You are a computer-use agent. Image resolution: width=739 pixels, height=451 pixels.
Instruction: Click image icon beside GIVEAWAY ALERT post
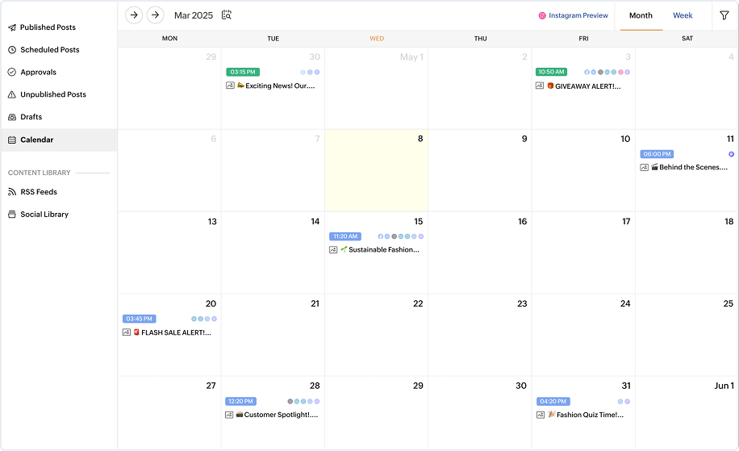(x=540, y=86)
